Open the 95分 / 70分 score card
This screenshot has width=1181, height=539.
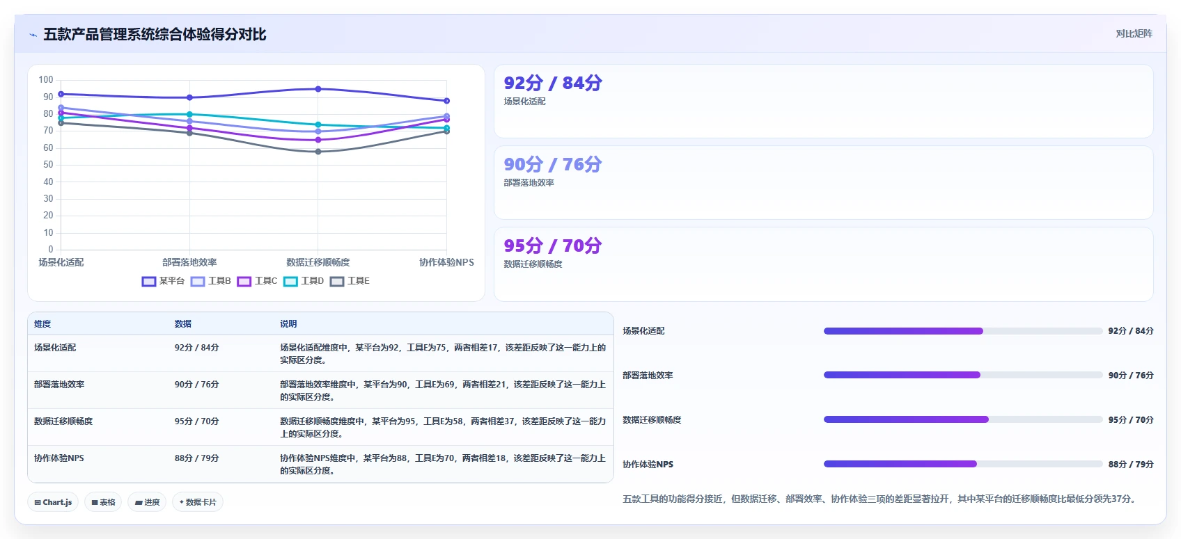pos(824,264)
